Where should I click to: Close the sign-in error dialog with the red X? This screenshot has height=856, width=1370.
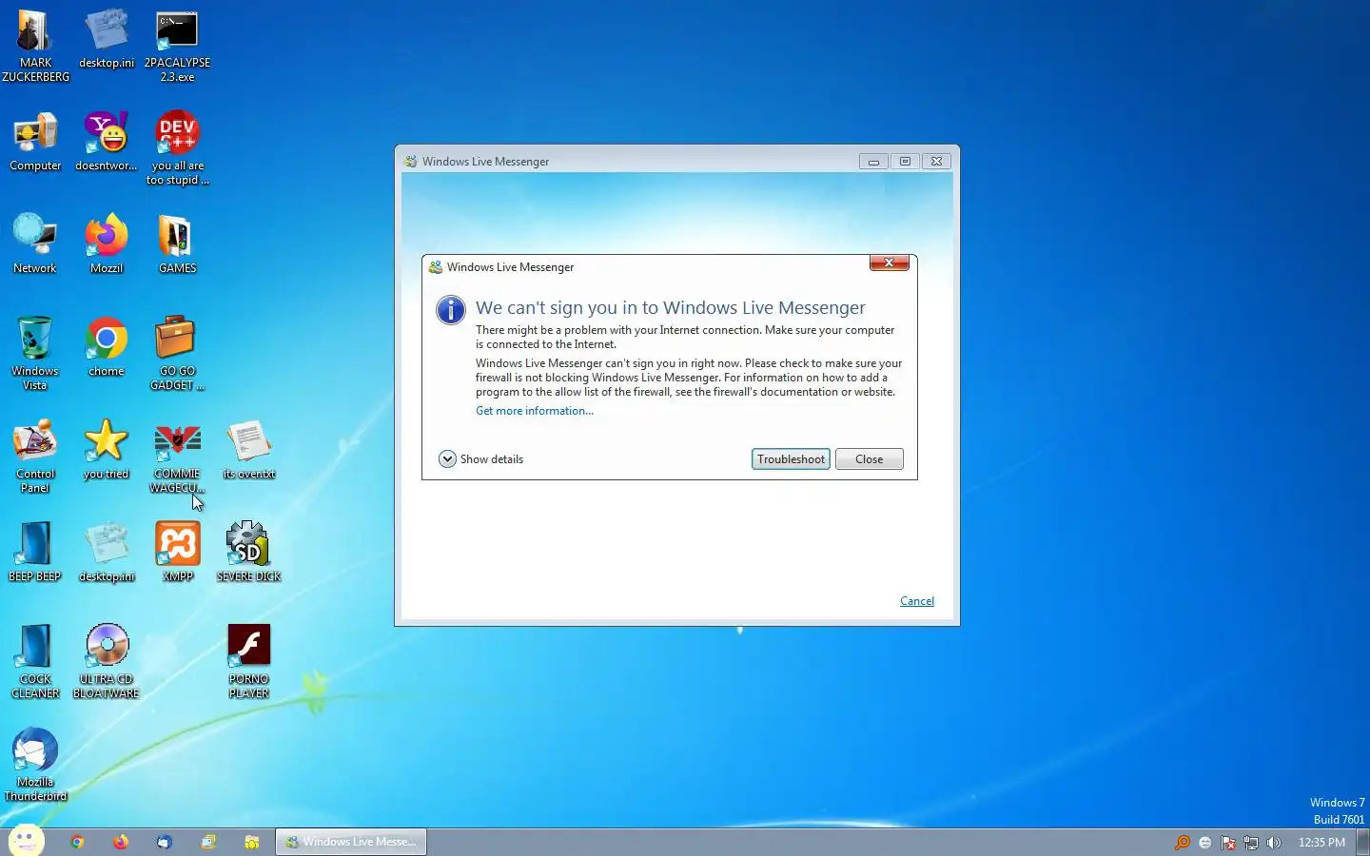pos(889,263)
